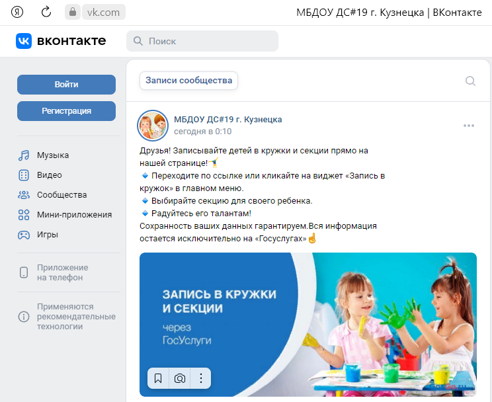The image size is (492, 402).
Task: Click the Поиск search field
Action: point(202,41)
